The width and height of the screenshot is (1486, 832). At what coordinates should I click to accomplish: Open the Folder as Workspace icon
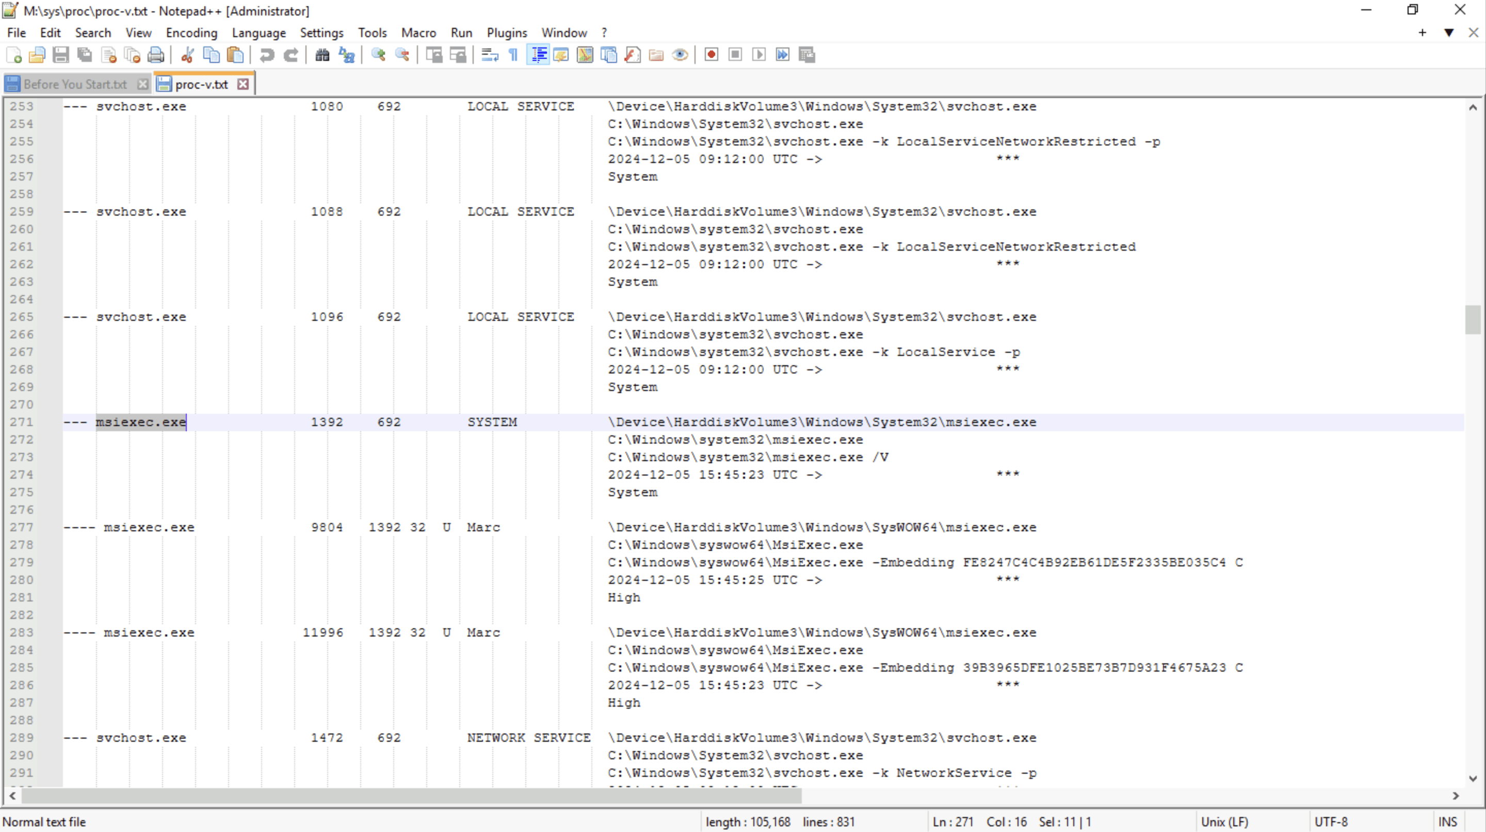[x=656, y=55]
